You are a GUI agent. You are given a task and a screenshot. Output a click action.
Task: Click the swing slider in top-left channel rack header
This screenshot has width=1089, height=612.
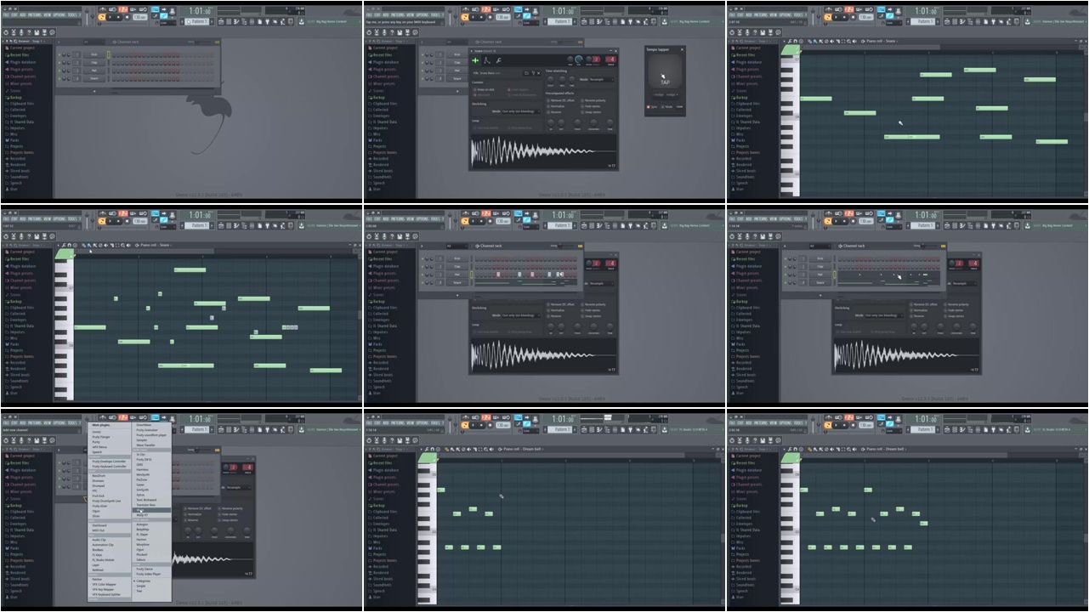(x=202, y=42)
